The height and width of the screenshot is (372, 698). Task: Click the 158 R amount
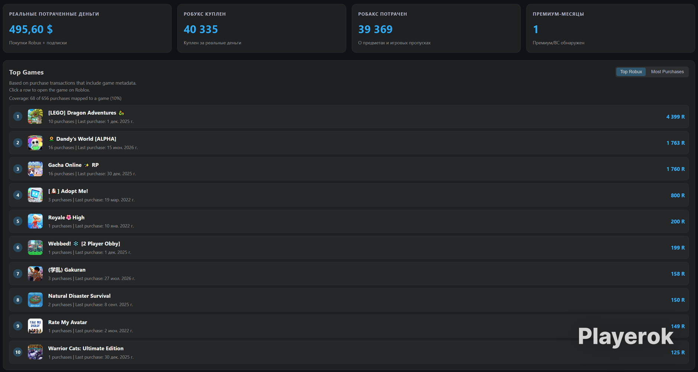[678, 274]
